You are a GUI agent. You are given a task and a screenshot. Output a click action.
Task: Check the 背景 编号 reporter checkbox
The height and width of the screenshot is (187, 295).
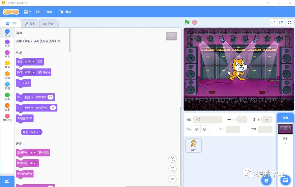[18, 132]
